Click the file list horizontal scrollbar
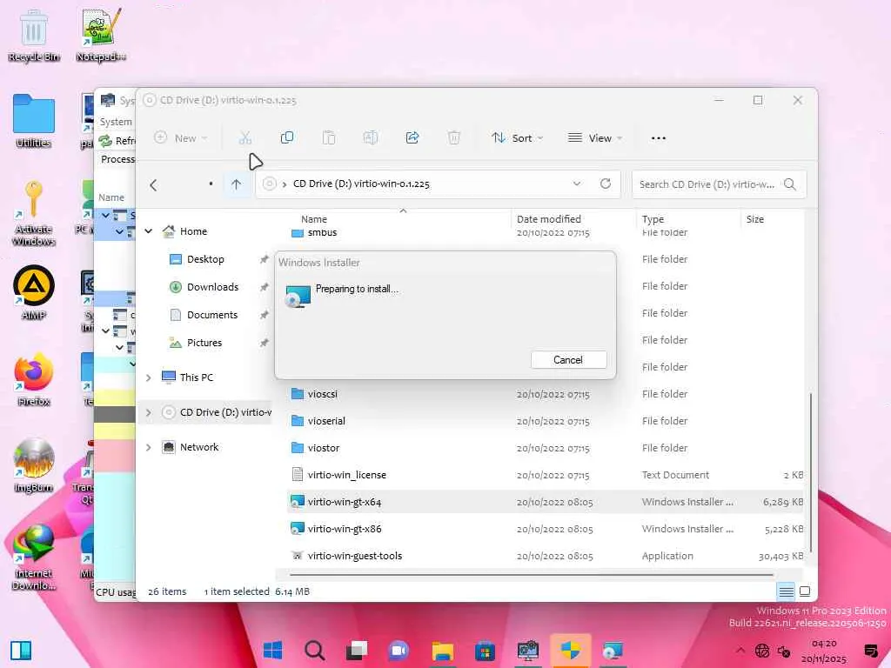The width and height of the screenshot is (891, 668). [532, 575]
